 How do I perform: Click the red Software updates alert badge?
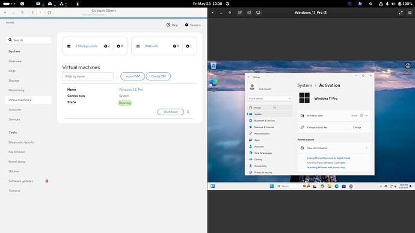coord(47,181)
